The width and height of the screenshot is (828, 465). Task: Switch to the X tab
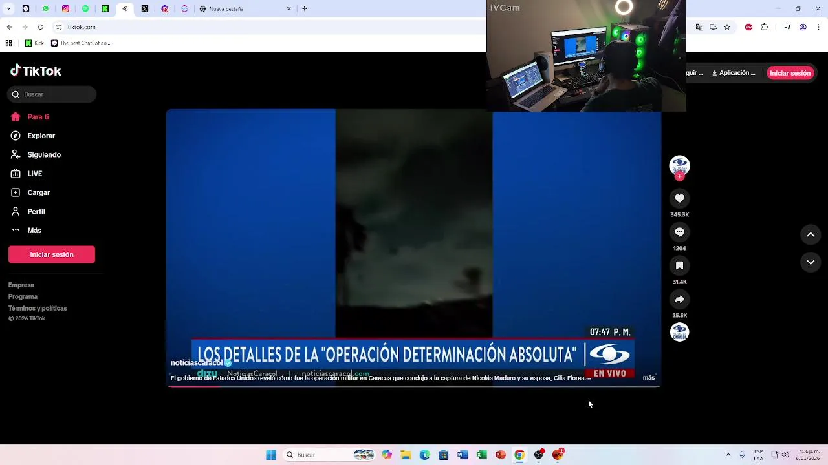(x=145, y=8)
